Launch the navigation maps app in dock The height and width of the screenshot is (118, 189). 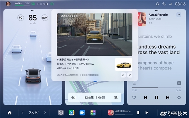[x=72, y=113]
